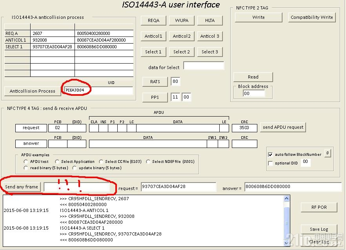Edit the PPS field containing 11
The height and width of the screenshot is (250, 346).
click(x=175, y=97)
